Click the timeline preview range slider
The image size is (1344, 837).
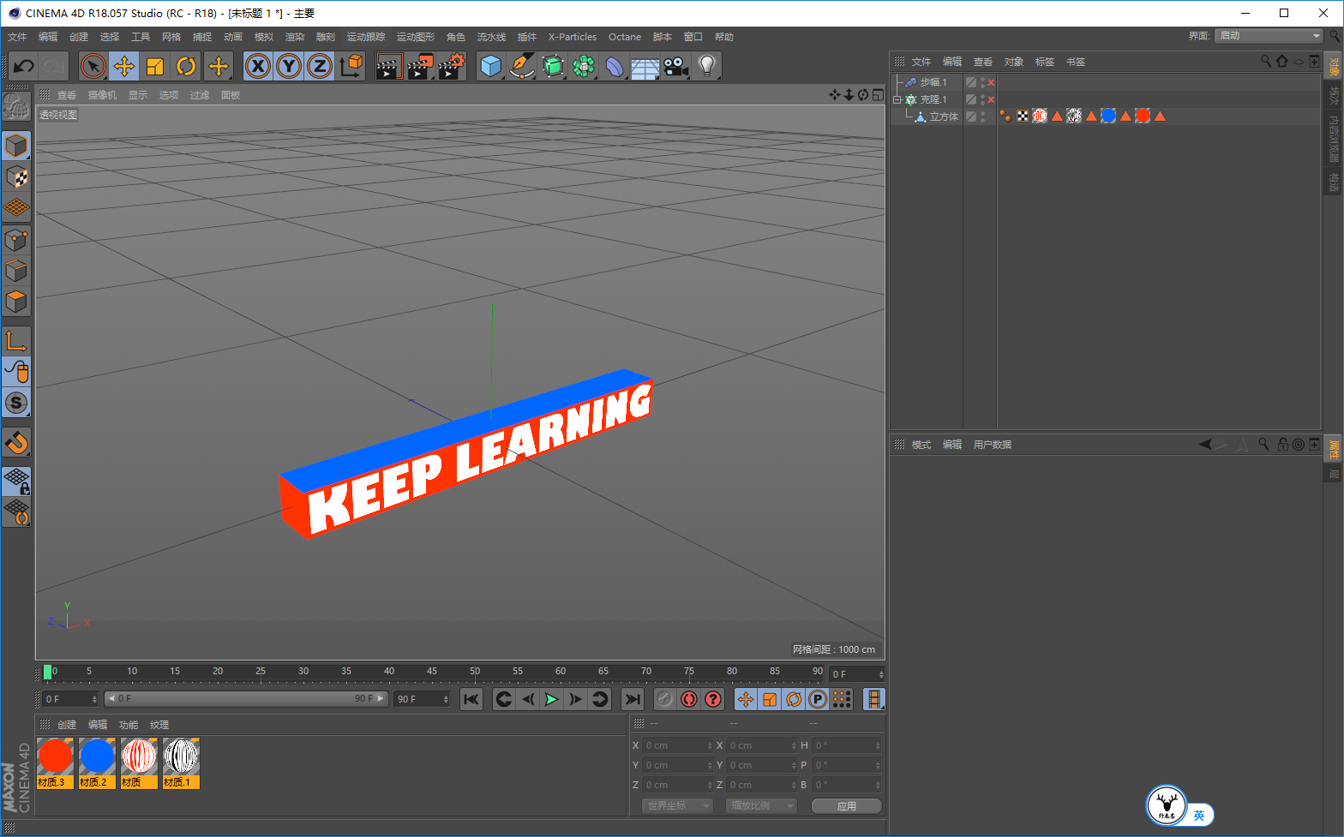pos(247,699)
